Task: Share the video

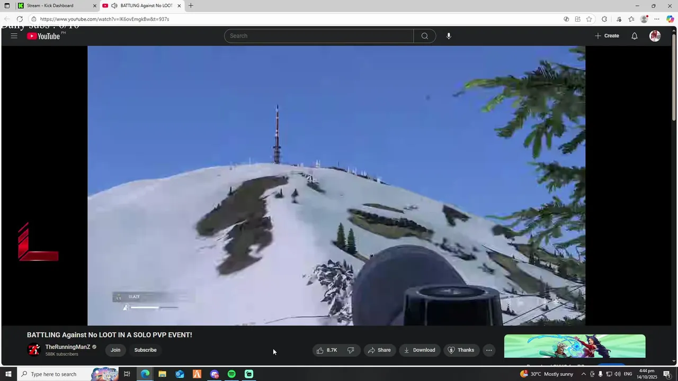Action: tap(379, 350)
